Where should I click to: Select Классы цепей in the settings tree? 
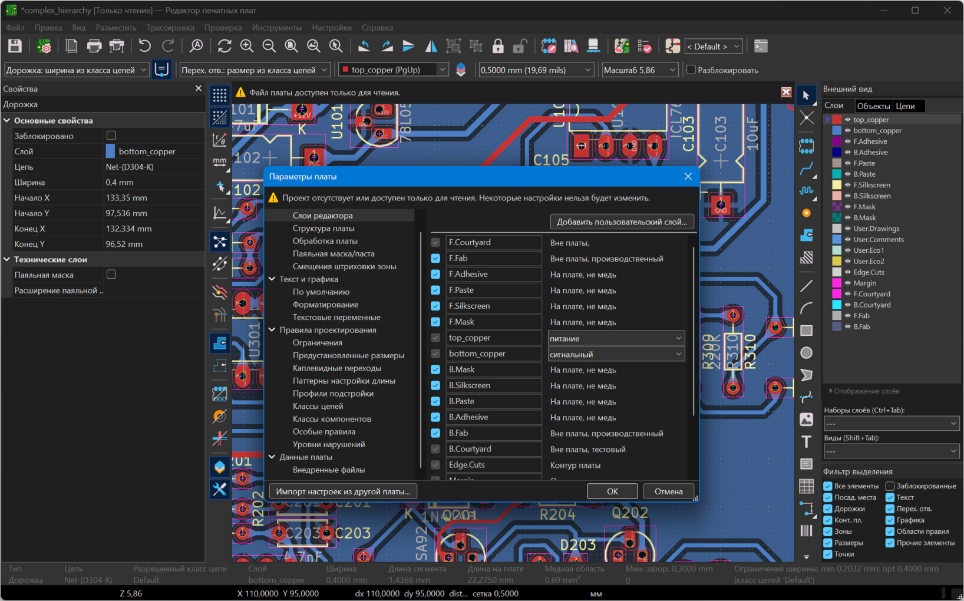click(x=318, y=406)
